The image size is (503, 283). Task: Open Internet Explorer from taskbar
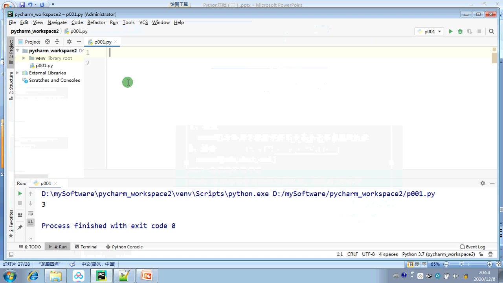[x=33, y=276]
